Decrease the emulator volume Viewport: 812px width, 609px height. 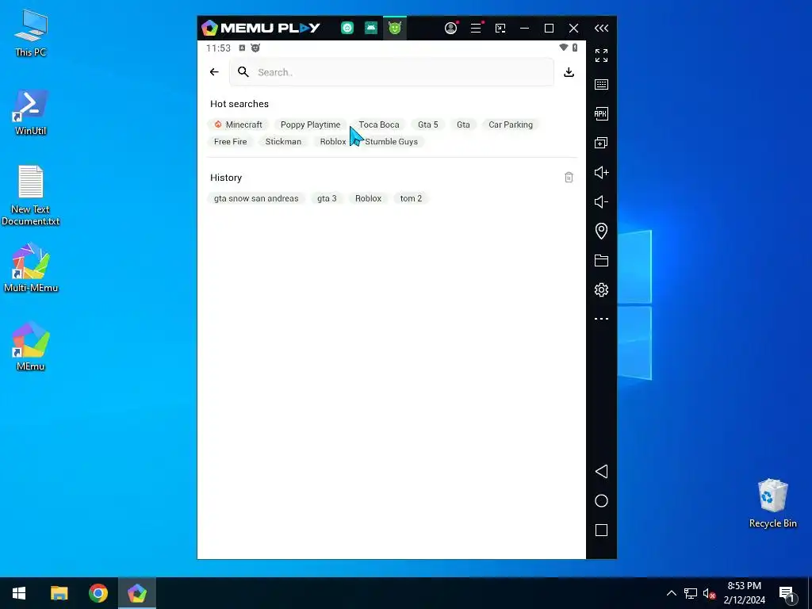pyautogui.click(x=601, y=202)
